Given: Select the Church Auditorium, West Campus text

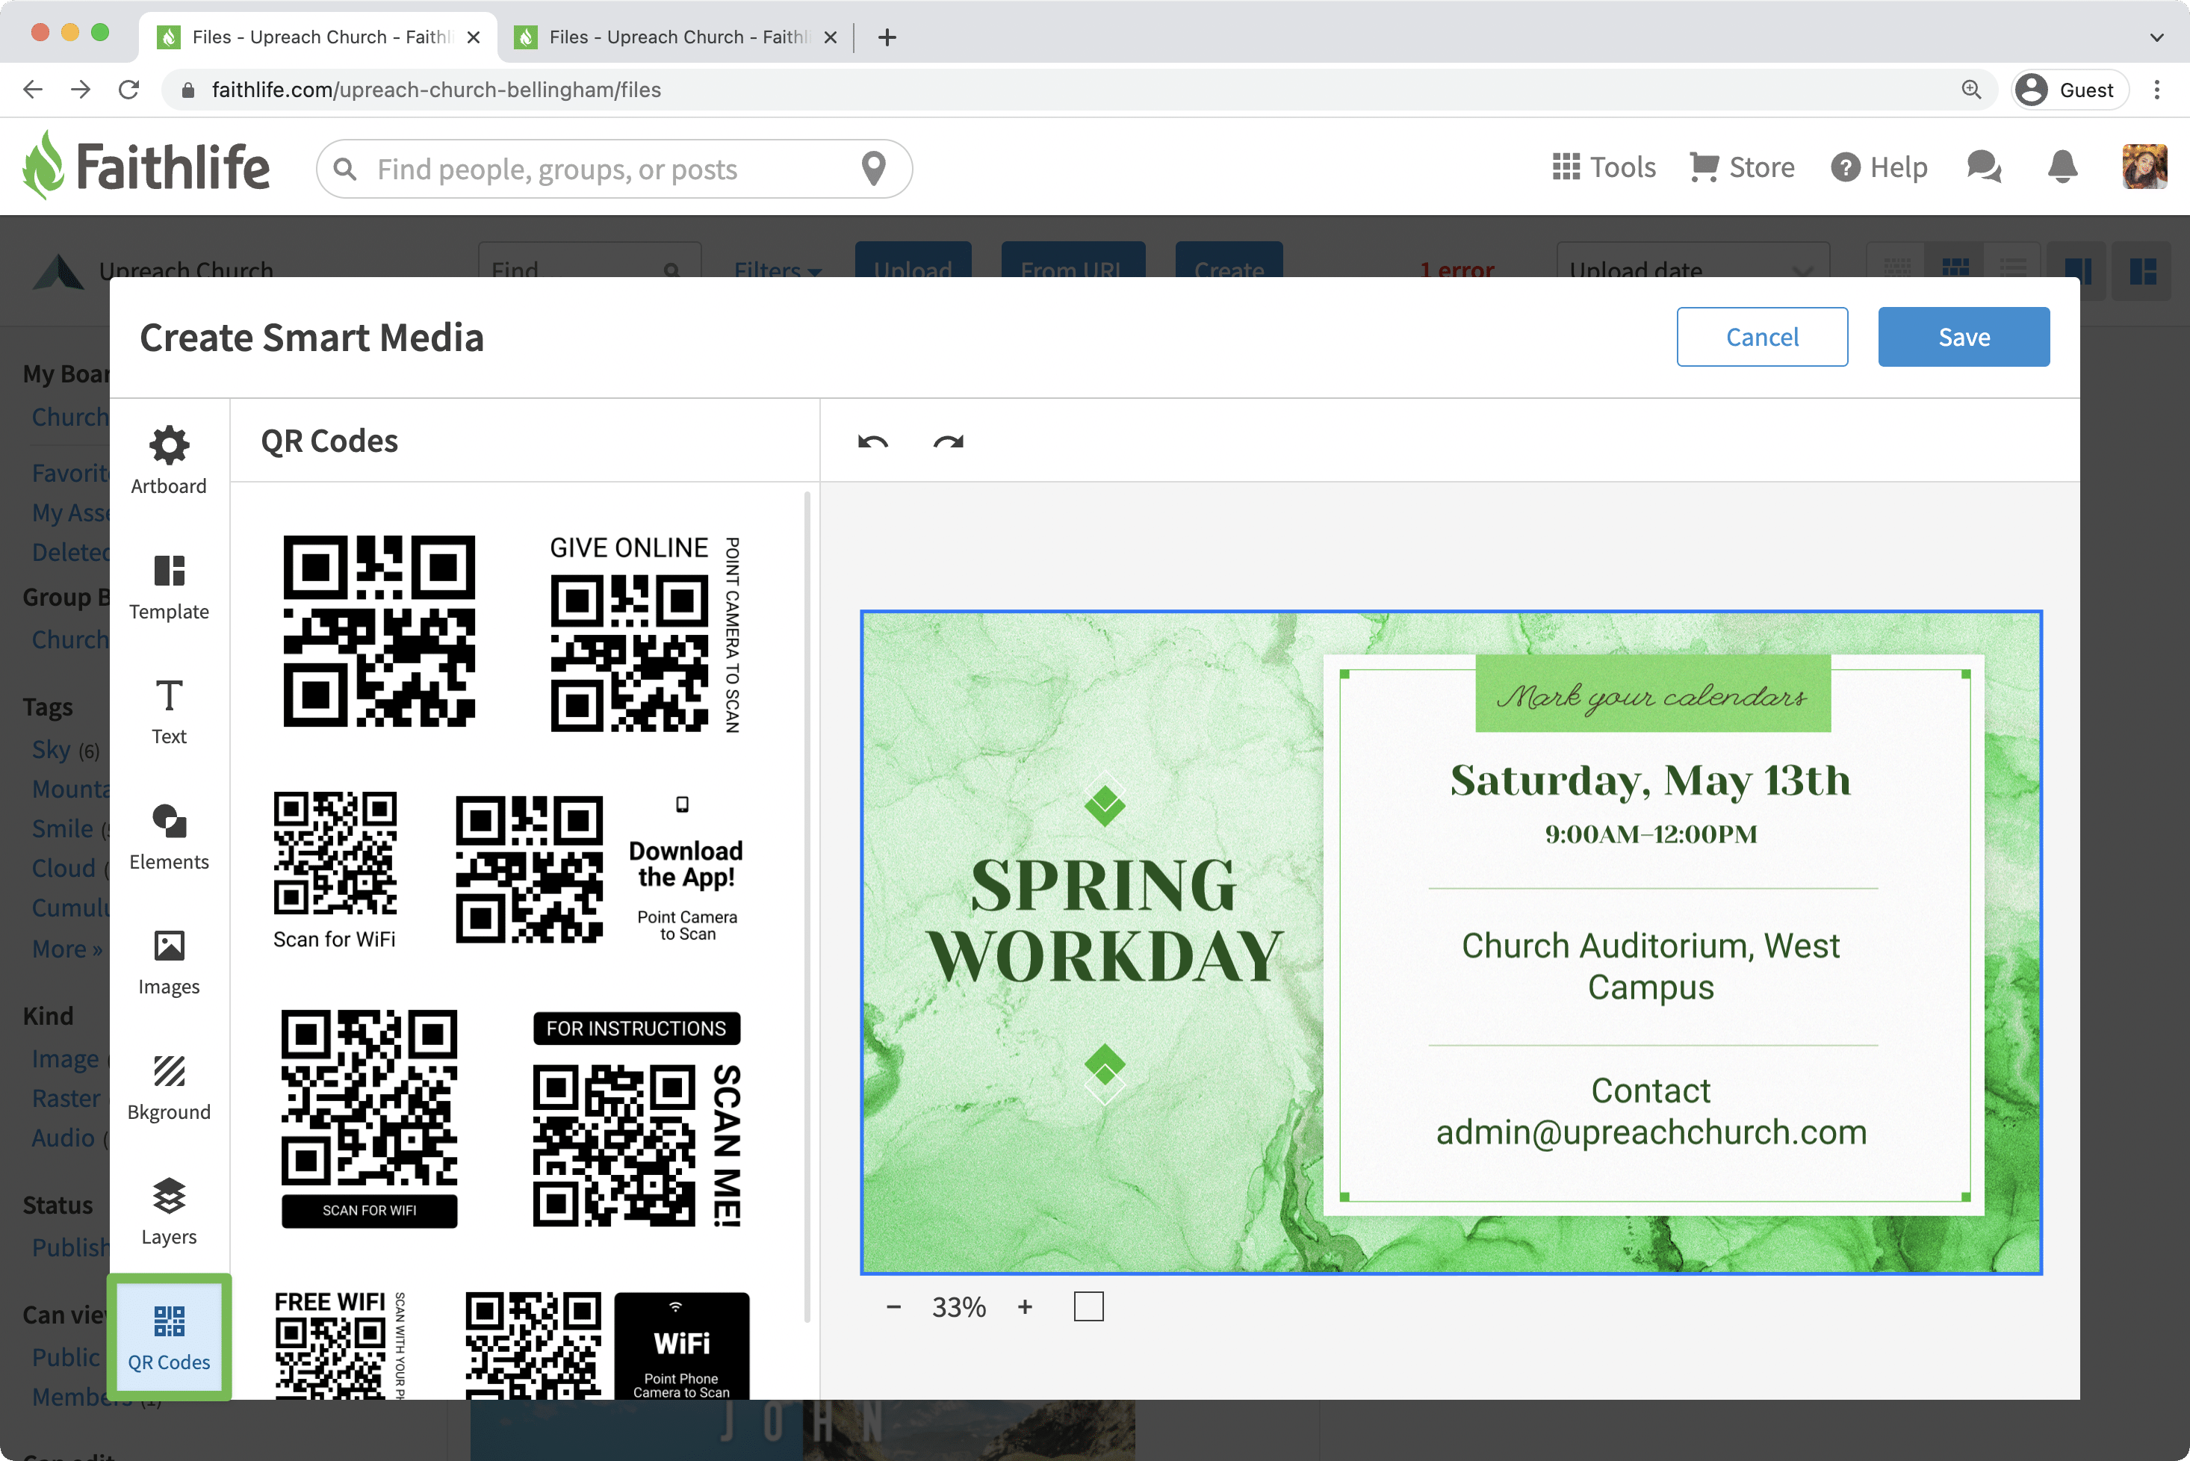Looking at the screenshot, I should [1650, 967].
